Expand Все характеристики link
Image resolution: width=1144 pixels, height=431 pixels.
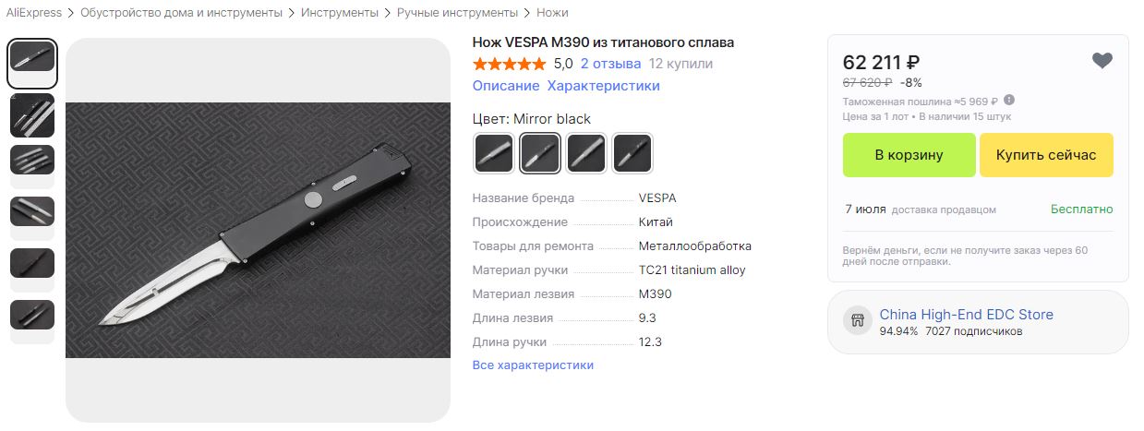coord(533,365)
